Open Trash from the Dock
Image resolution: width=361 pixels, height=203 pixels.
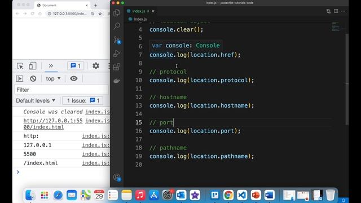coord(330,195)
